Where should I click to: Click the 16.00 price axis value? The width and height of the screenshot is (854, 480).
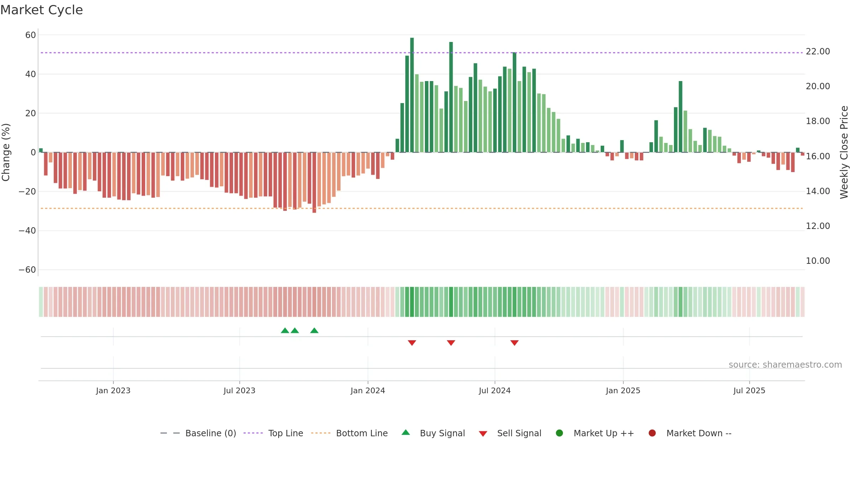818,156
